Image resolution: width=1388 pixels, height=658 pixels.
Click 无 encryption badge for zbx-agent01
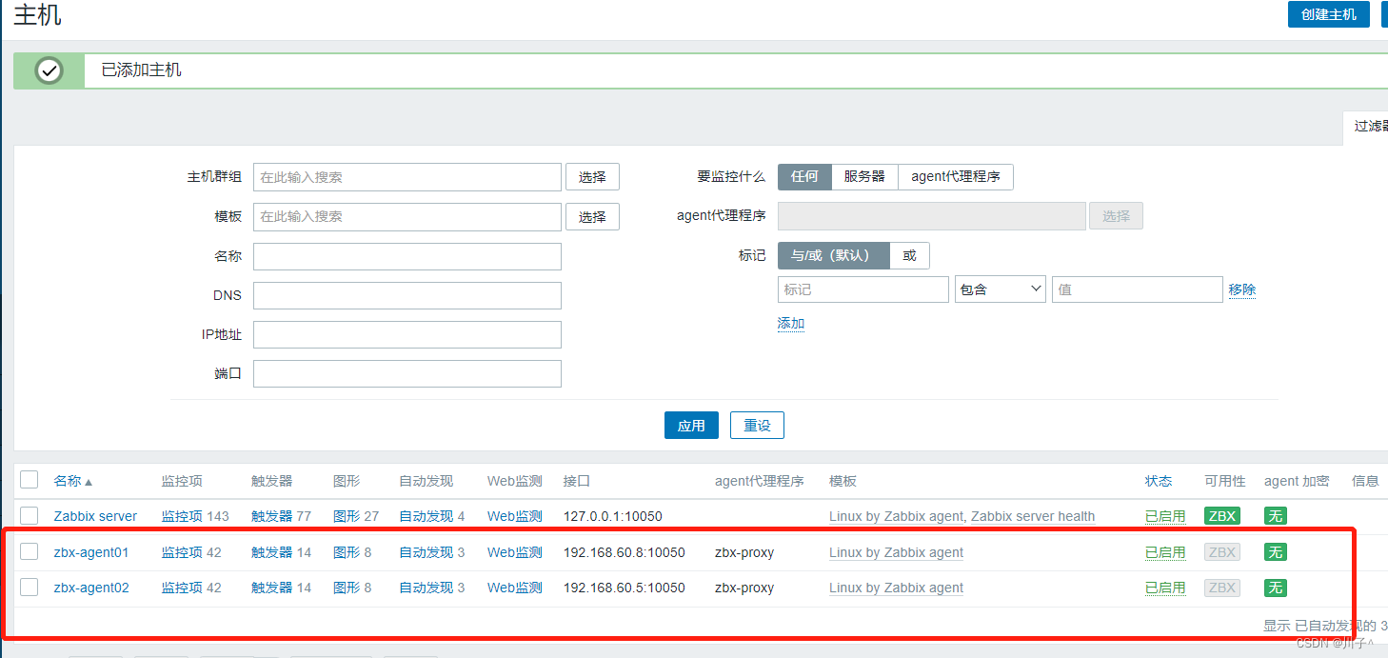tap(1276, 552)
